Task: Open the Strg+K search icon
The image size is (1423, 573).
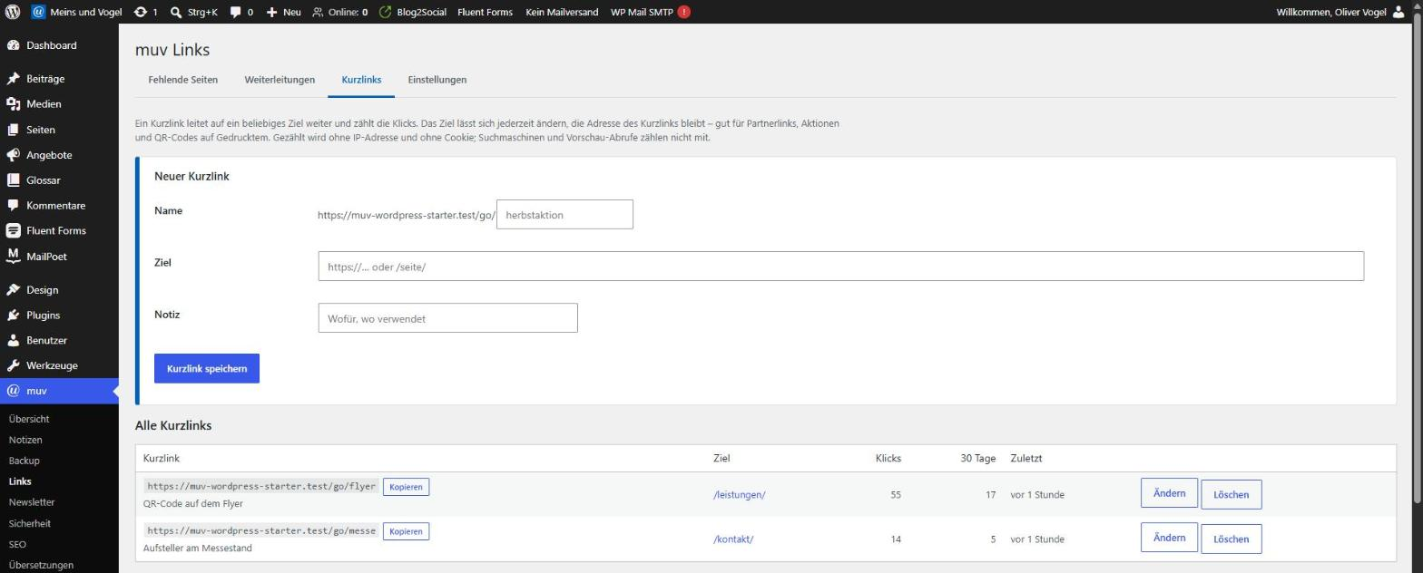Action: click(176, 12)
